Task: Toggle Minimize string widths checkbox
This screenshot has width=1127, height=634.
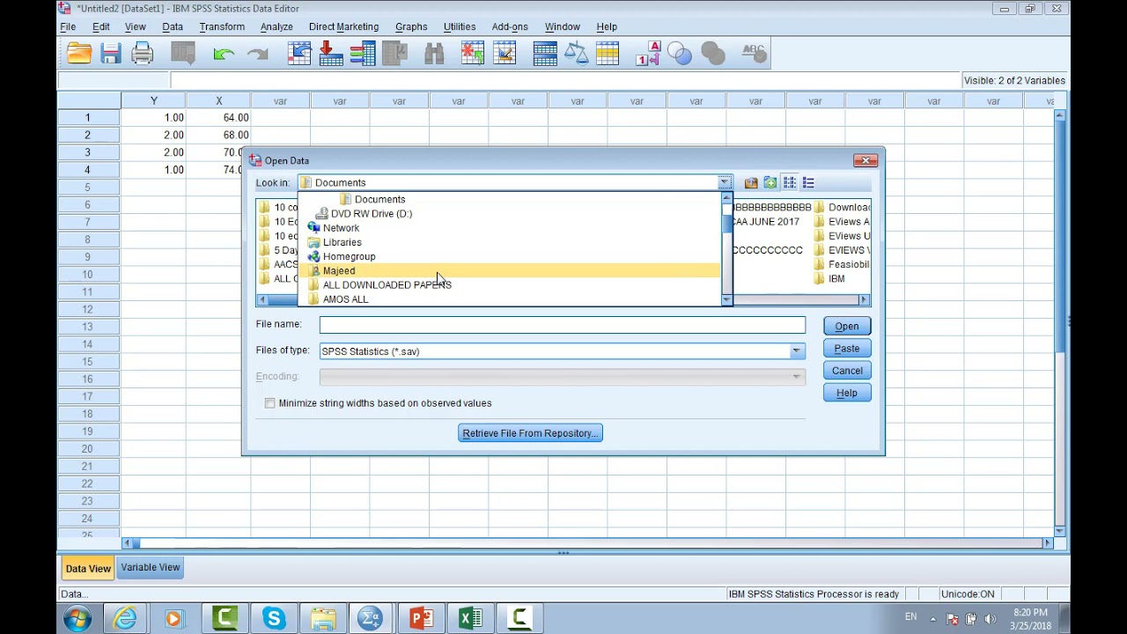Action: (x=269, y=403)
